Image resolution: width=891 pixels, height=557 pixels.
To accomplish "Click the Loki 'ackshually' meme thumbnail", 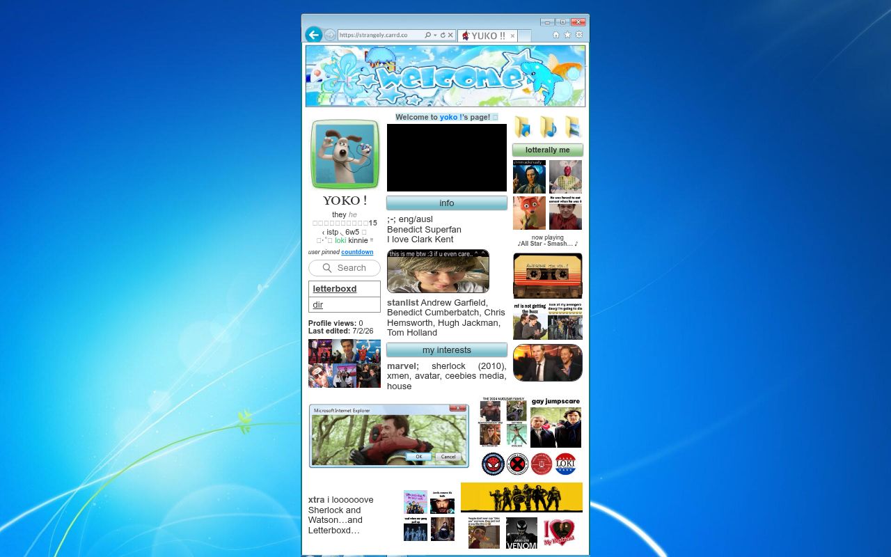I will [x=530, y=177].
